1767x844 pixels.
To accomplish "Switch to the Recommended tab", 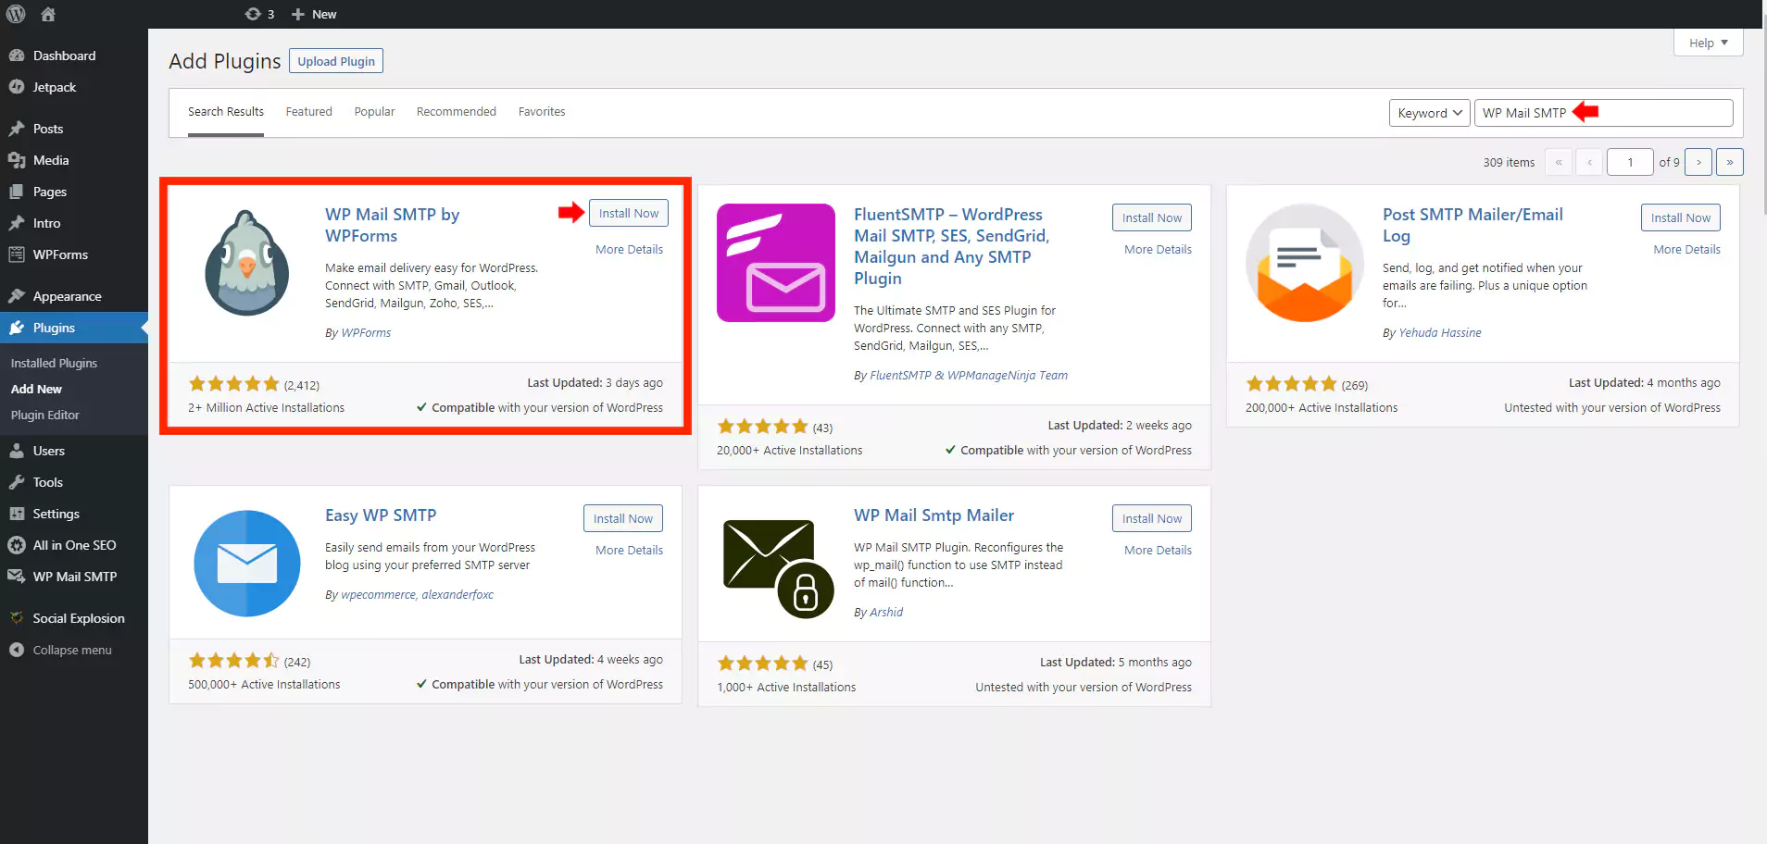I will pyautogui.click(x=457, y=112).
